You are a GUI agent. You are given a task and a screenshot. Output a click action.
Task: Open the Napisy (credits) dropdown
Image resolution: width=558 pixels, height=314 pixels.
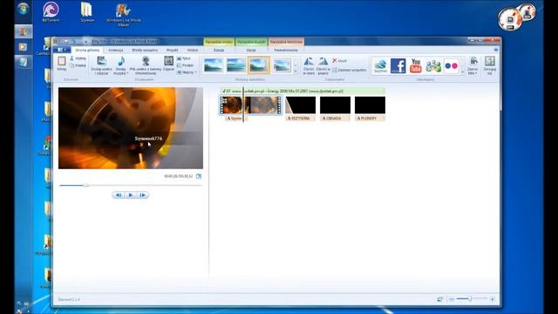pyautogui.click(x=187, y=72)
